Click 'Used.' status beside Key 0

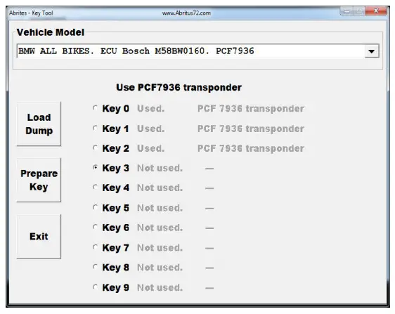point(150,108)
